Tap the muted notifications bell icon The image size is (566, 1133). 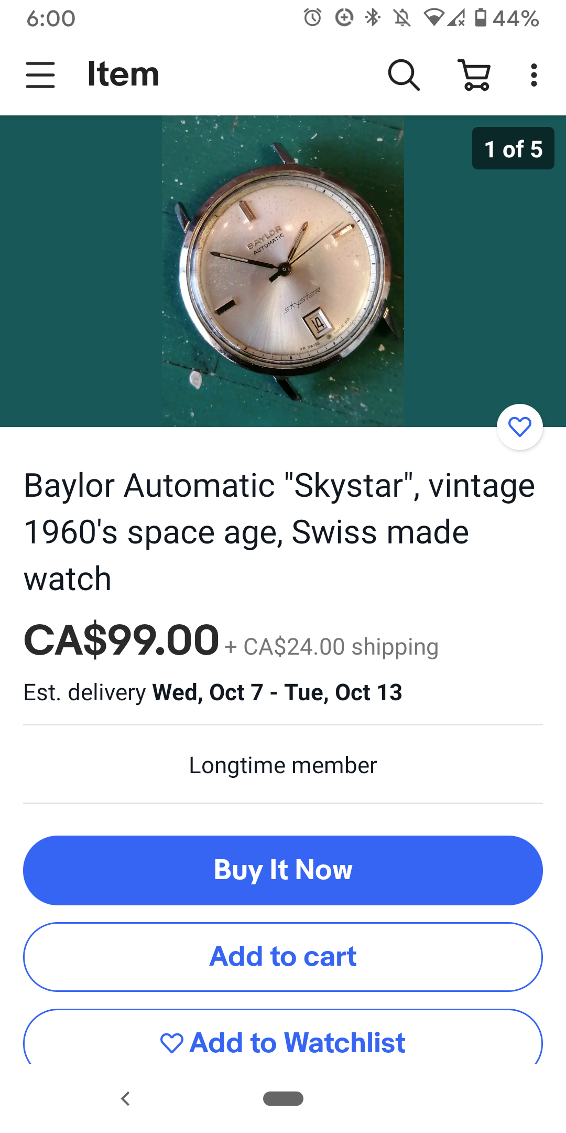[x=402, y=18]
